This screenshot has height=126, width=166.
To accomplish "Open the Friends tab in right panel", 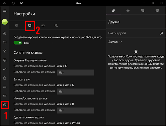I will (114, 11).
